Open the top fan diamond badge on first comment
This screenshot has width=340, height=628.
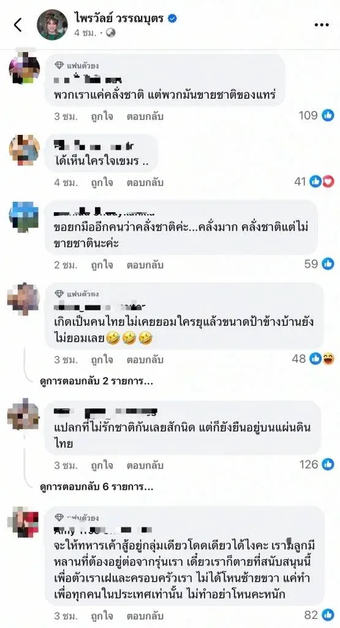[x=59, y=65]
